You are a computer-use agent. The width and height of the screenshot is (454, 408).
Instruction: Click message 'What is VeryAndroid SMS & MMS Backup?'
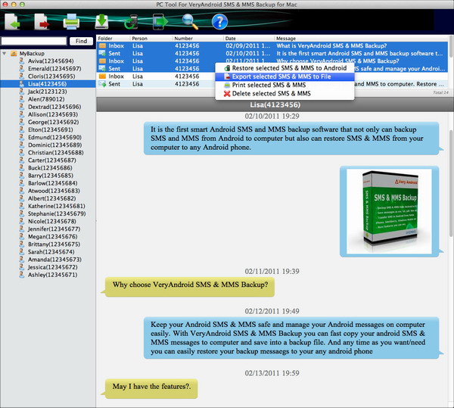pos(331,45)
